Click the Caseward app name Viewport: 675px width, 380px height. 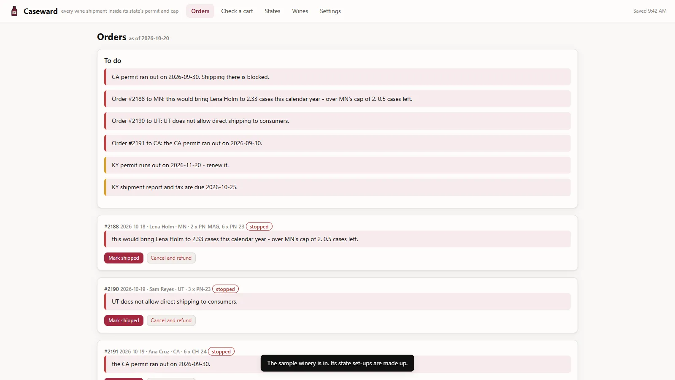40,11
